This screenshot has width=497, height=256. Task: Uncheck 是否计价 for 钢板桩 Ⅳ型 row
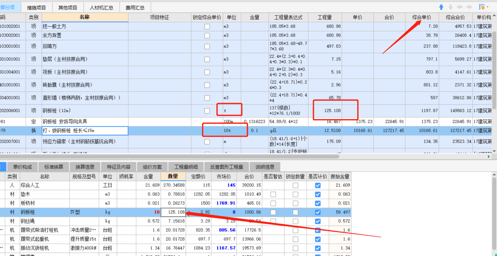click(x=318, y=212)
